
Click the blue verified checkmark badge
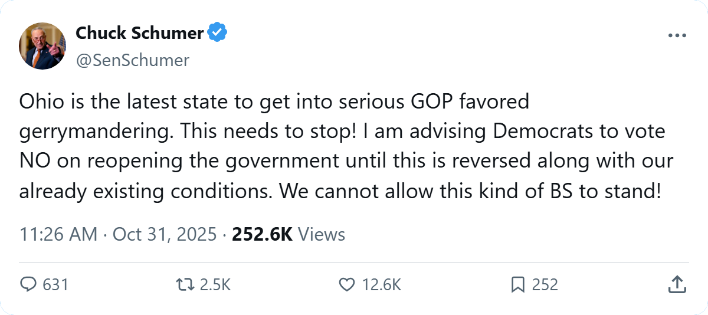[x=218, y=33]
